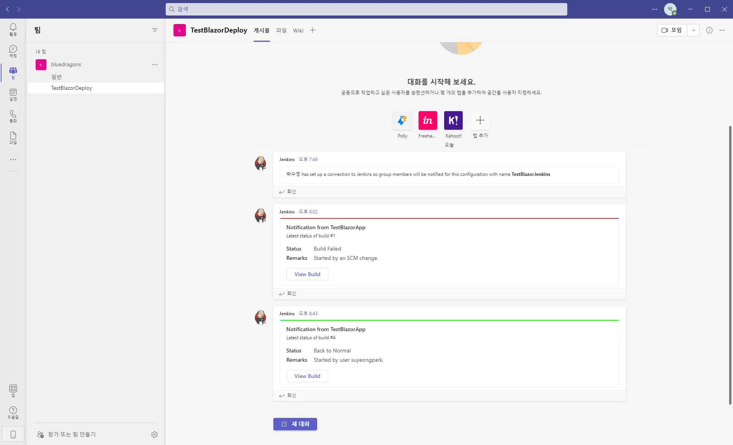This screenshot has width=733, height=445.
Task: Click the 오후 7:49 message timestamp
Action: click(x=308, y=159)
